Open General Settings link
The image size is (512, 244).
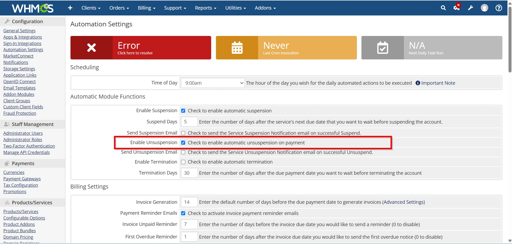[x=19, y=31]
